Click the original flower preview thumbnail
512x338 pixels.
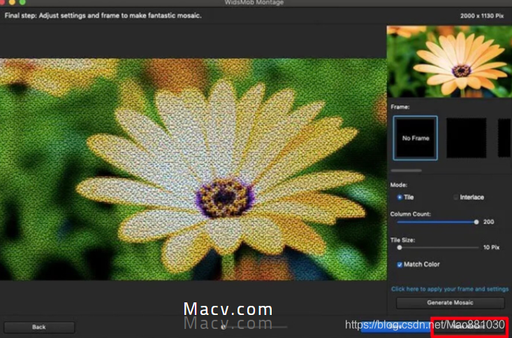tap(449, 61)
